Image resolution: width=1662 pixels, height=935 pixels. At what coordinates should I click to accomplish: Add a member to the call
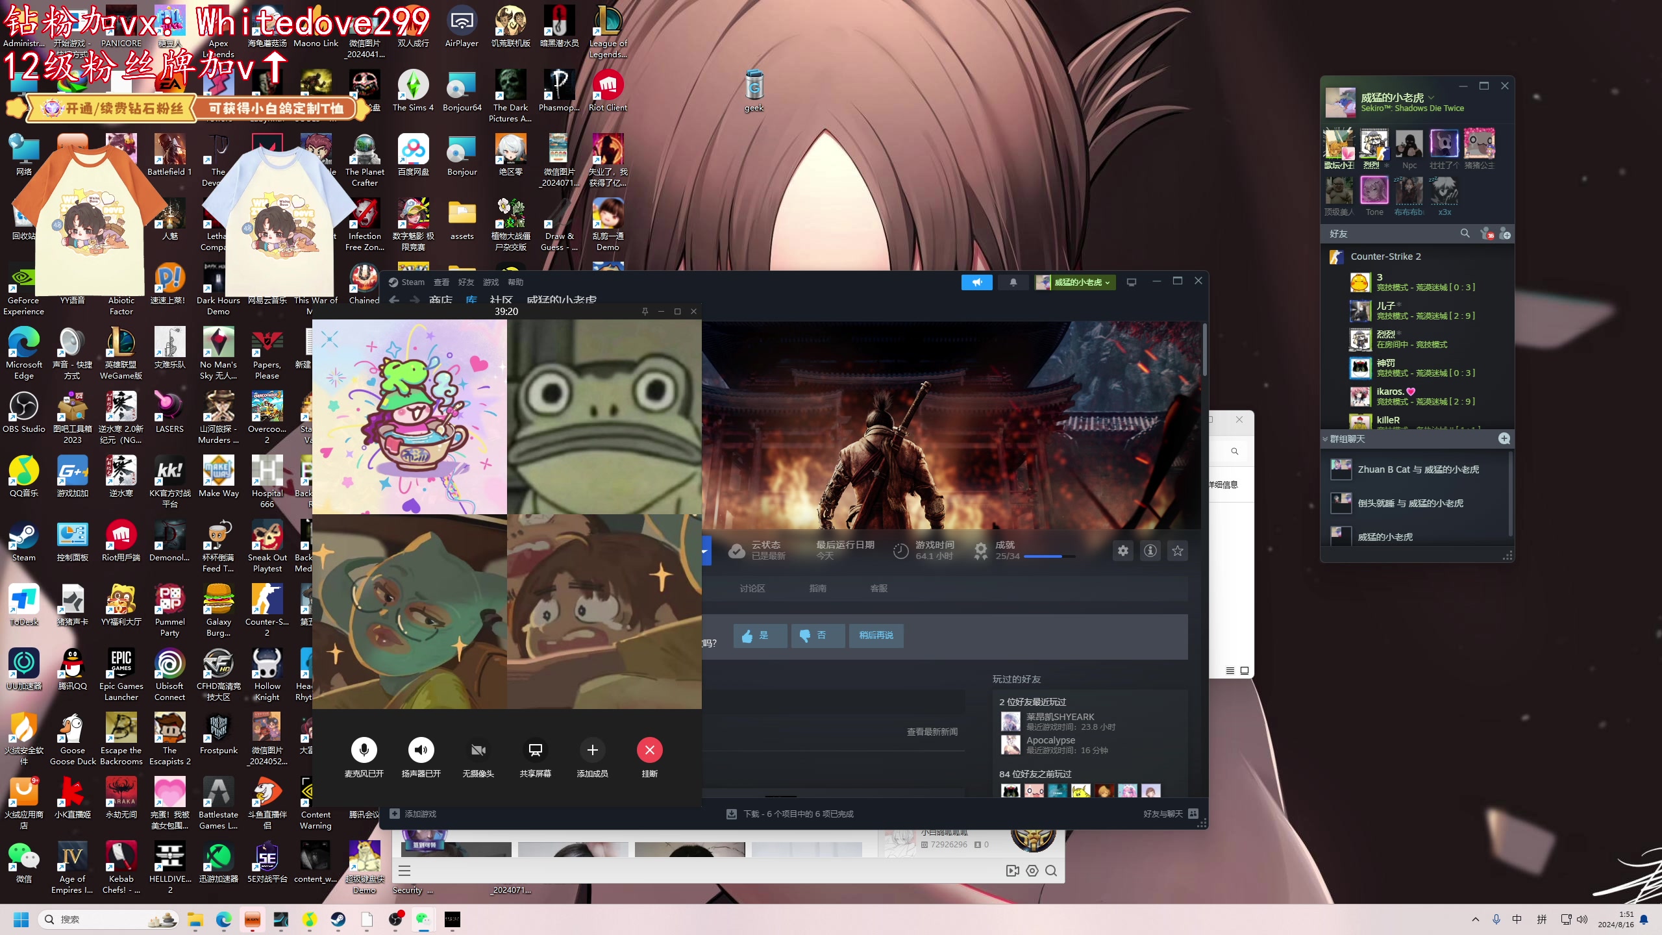pyautogui.click(x=593, y=750)
